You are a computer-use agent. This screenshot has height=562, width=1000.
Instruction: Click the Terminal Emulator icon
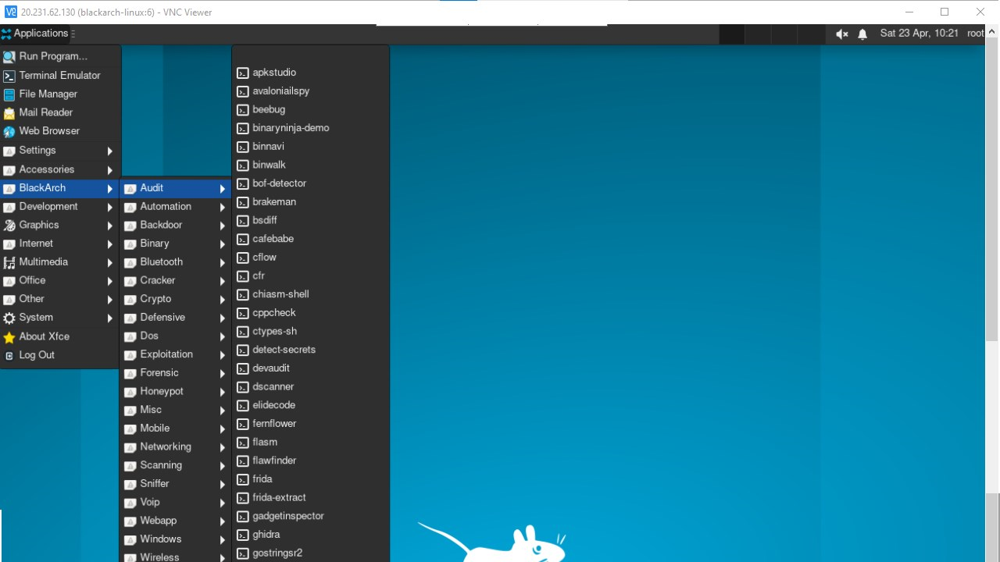(x=9, y=76)
